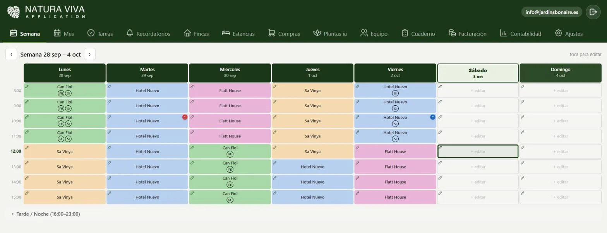Select the Lunes 28 sep header

point(65,73)
